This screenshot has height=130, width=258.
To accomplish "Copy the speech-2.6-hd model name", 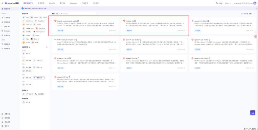I will pos(139,58).
